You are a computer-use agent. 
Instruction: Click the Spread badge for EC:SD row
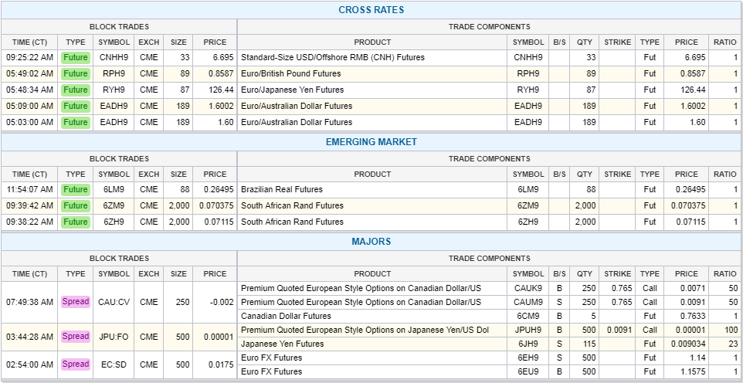click(x=76, y=364)
